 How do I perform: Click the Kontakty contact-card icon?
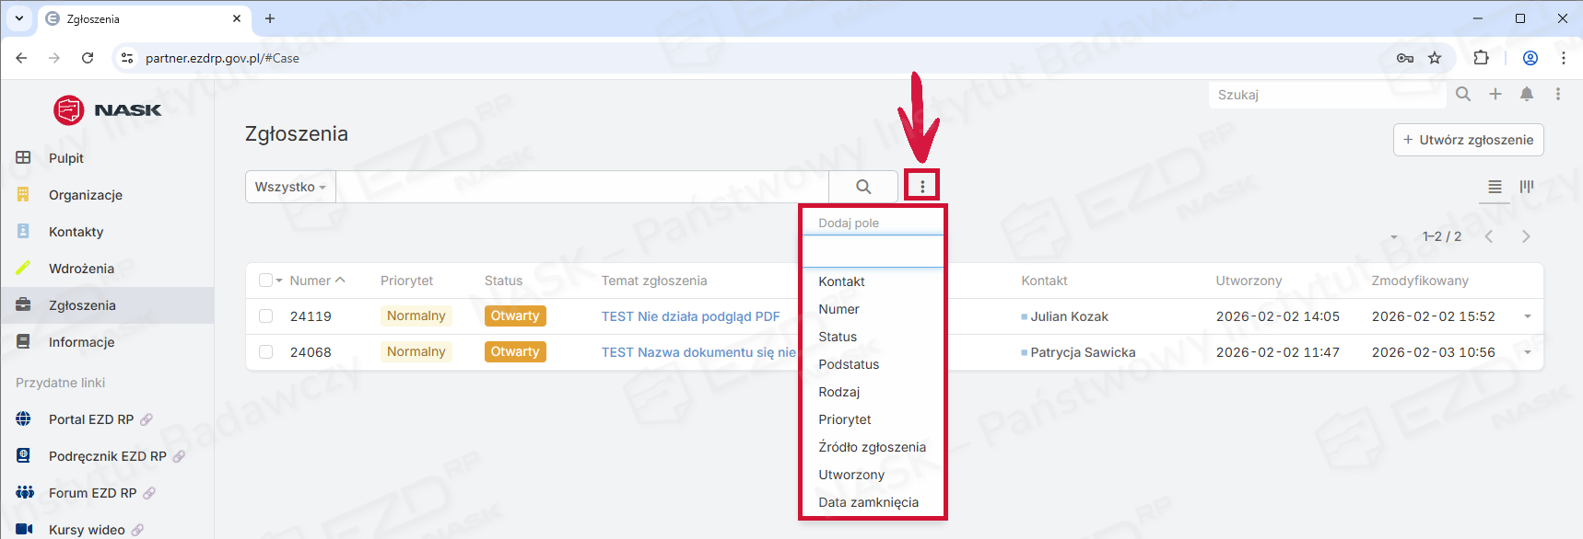click(x=24, y=232)
